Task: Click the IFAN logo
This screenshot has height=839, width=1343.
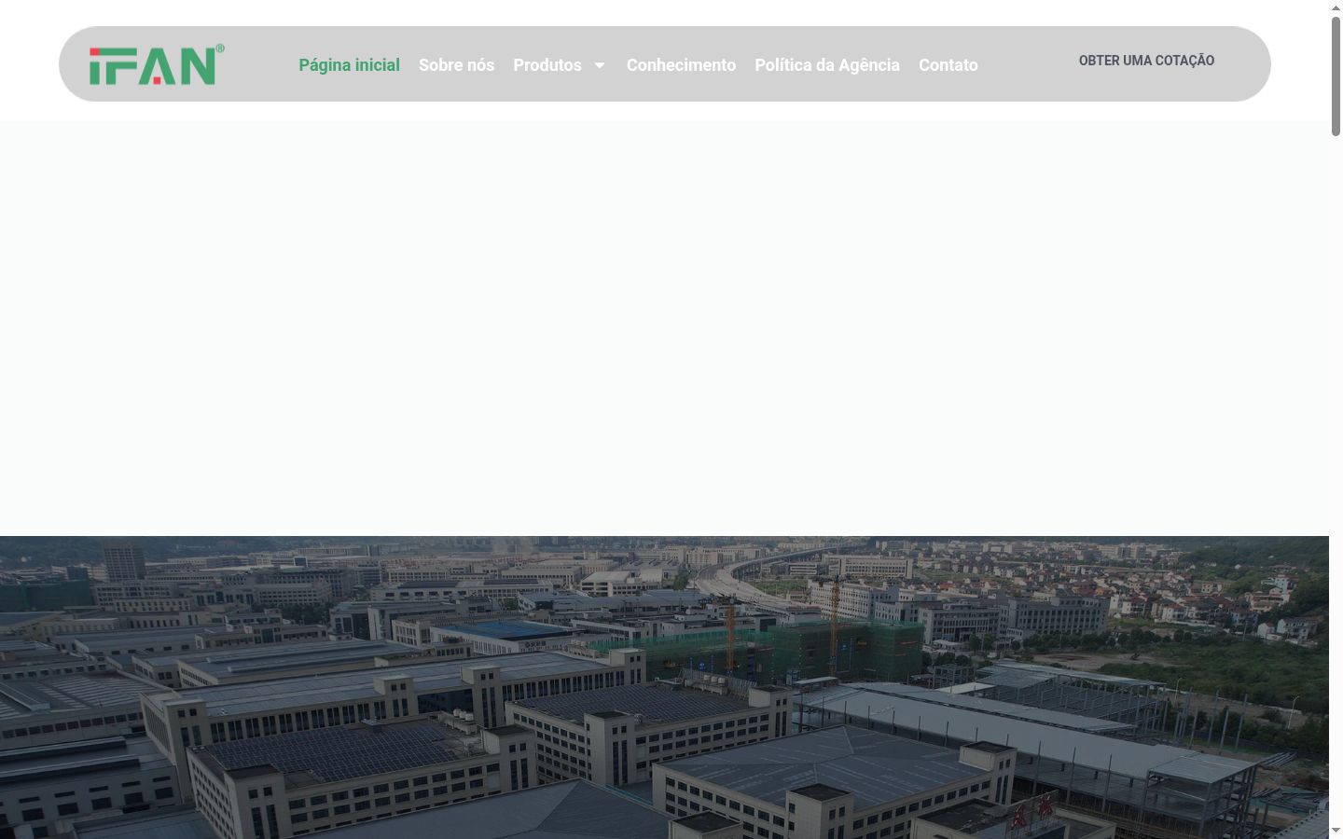Action: tap(157, 64)
